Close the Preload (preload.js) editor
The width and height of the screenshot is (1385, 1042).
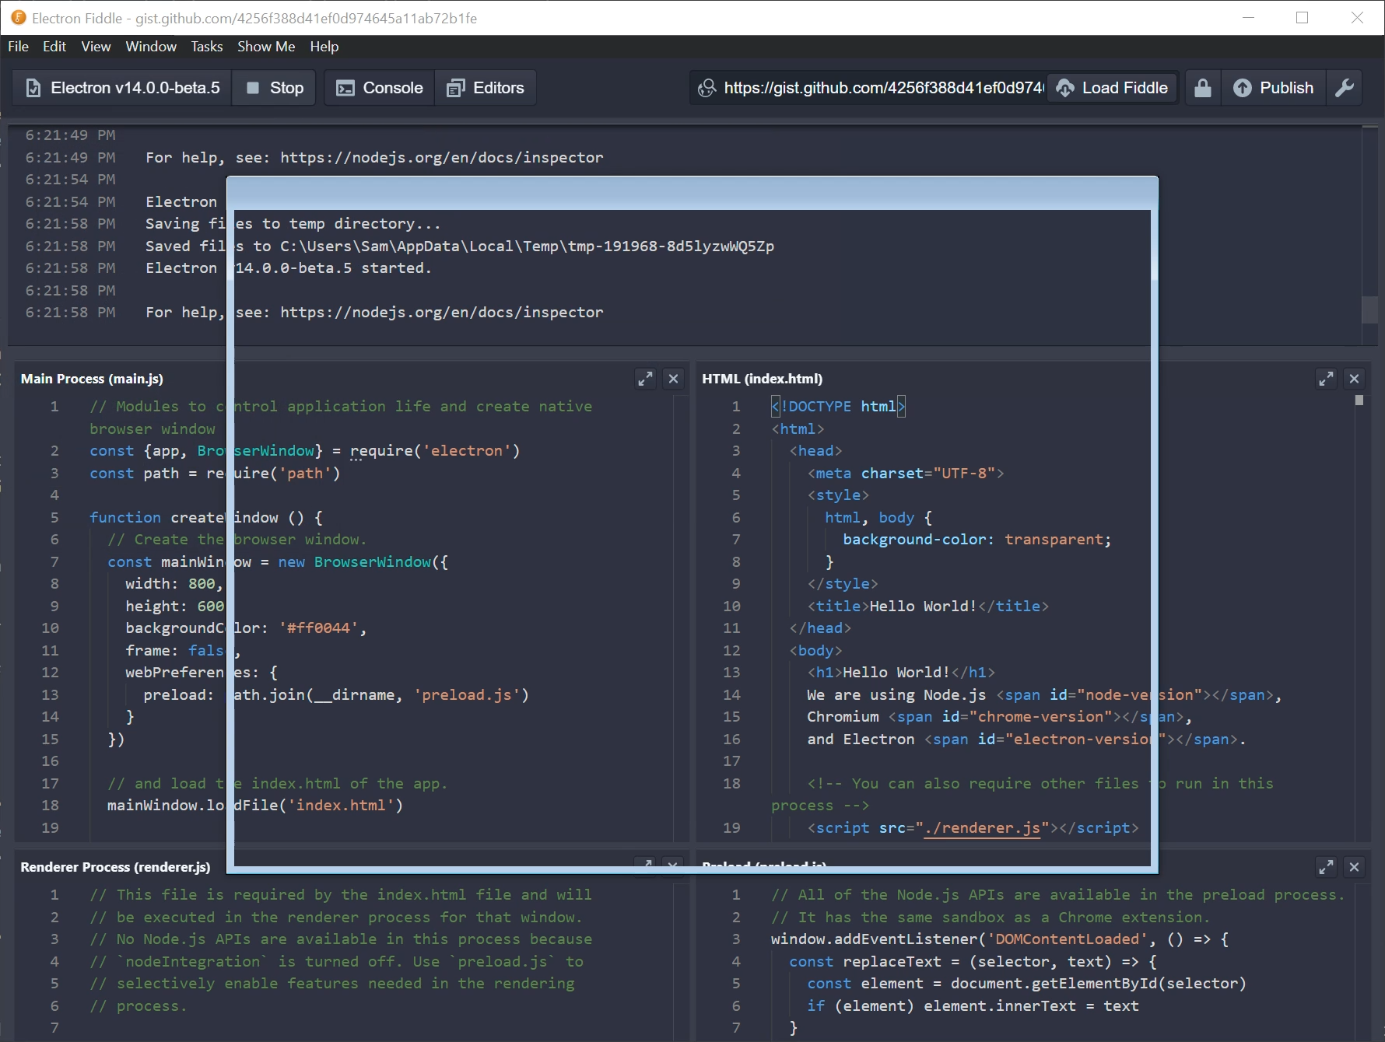[1354, 867]
